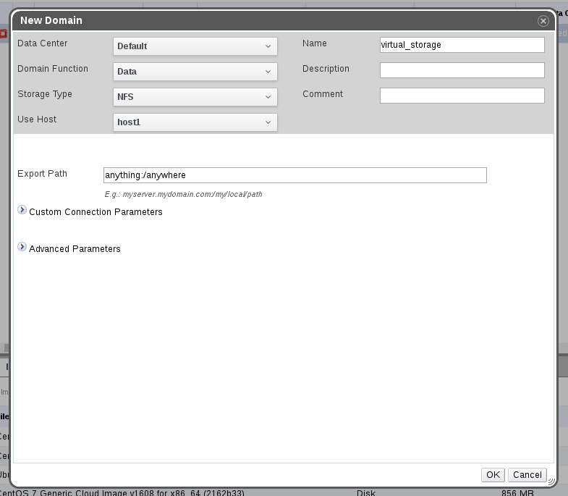Click the example export path hint text
Viewport: 568px width, 496px height.
(x=183, y=195)
